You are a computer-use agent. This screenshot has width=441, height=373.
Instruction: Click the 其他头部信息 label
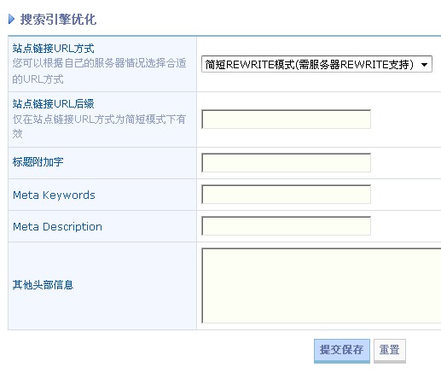point(43,285)
